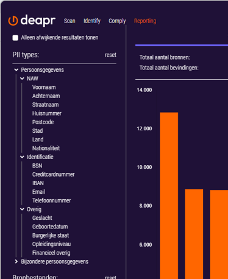Image resolution: width=228 pixels, height=279 pixels.
Task: Click the second orange chart bar
Action: click(194, 234)
